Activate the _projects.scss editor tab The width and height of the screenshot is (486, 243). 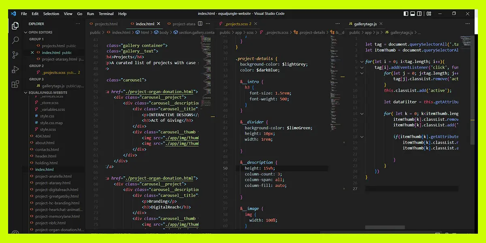(x=238, y=24)
